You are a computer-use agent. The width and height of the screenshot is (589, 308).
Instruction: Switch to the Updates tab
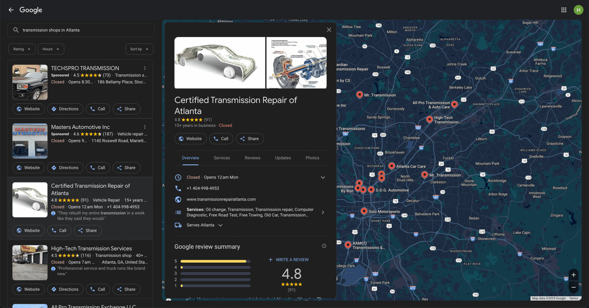click(283, 158)
